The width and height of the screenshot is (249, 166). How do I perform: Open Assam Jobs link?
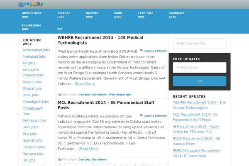(32, 82)
